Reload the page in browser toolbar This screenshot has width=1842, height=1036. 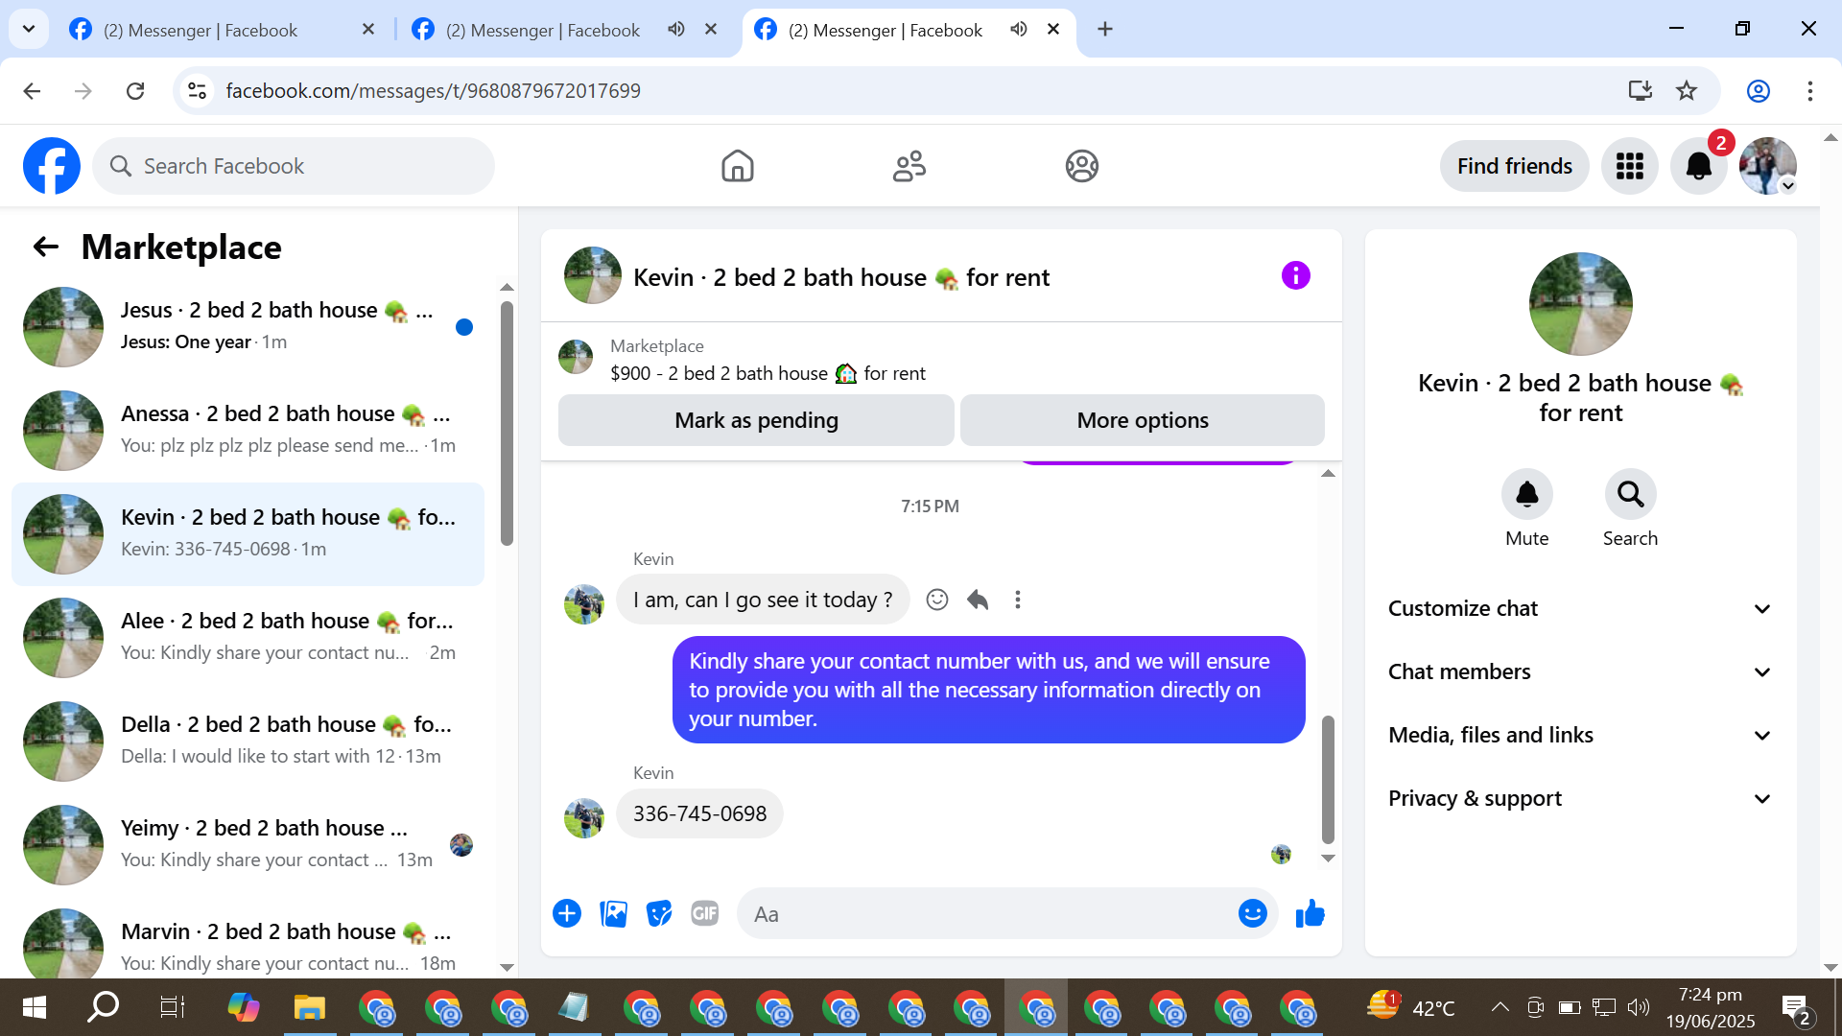(x=135, y=90)
